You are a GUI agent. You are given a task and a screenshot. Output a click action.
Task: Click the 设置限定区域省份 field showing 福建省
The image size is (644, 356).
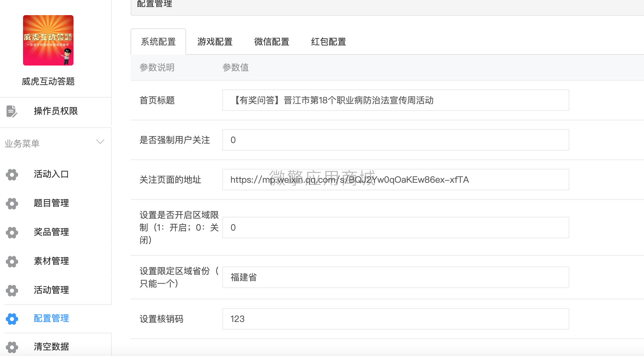tap(396, 277)
